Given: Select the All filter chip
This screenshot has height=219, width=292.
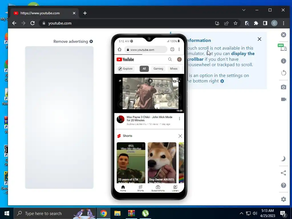Looking at the screenshot, I should [144, 69].
